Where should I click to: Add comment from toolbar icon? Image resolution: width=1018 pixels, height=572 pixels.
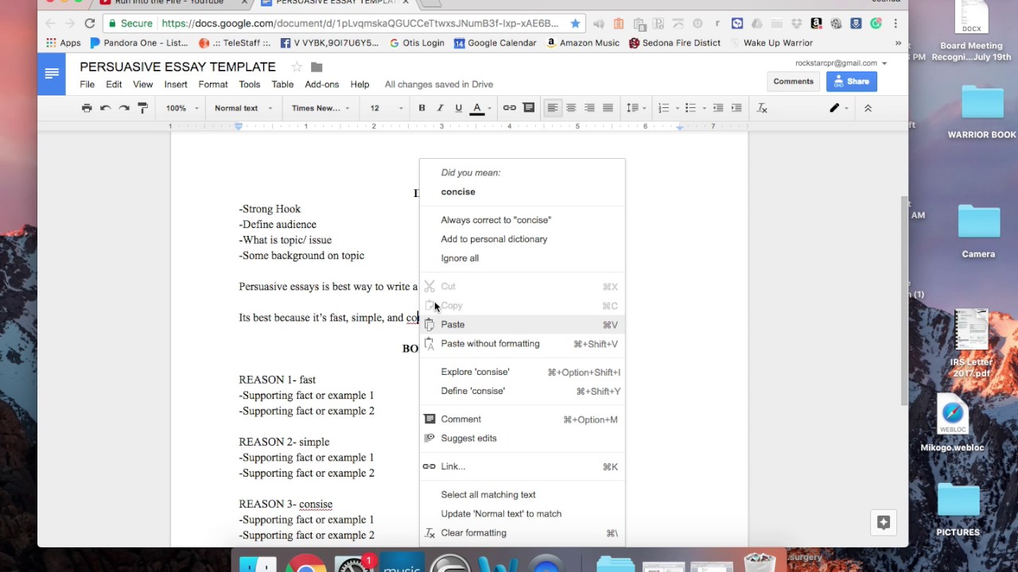tap(529, 108)
